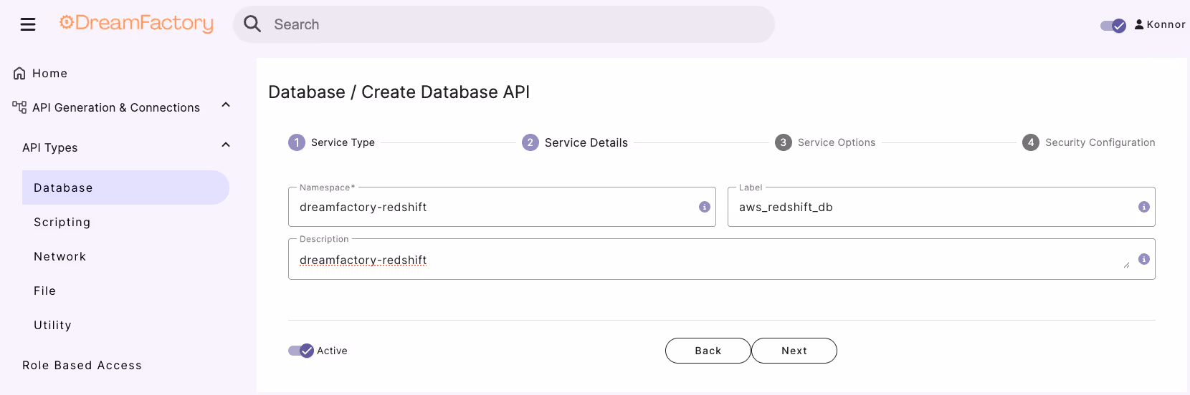The width and height of the screenshot is (1190, 395).
Task: Click the Next button
Action: pyautogui.click(x=794, y=351)
